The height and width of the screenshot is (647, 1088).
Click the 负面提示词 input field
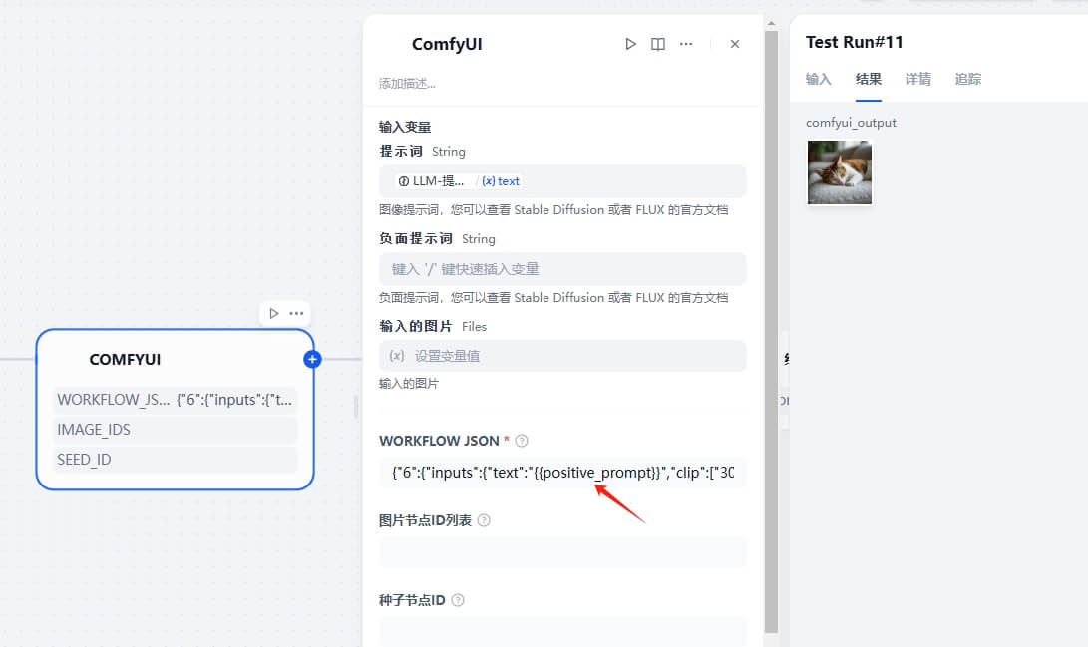562,269
